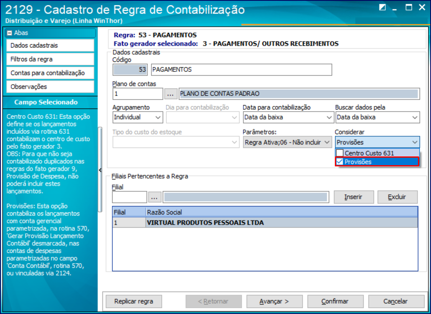
Task: Click the PLANO DE CONTAS PADRAO description field
Action: [x=299, y=94]
